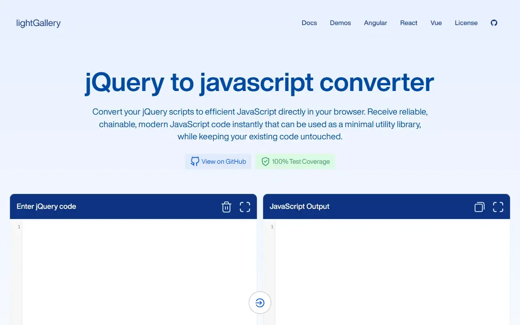Select line number 1 in the output editor
Screen dimensions: 520x325
272,227
